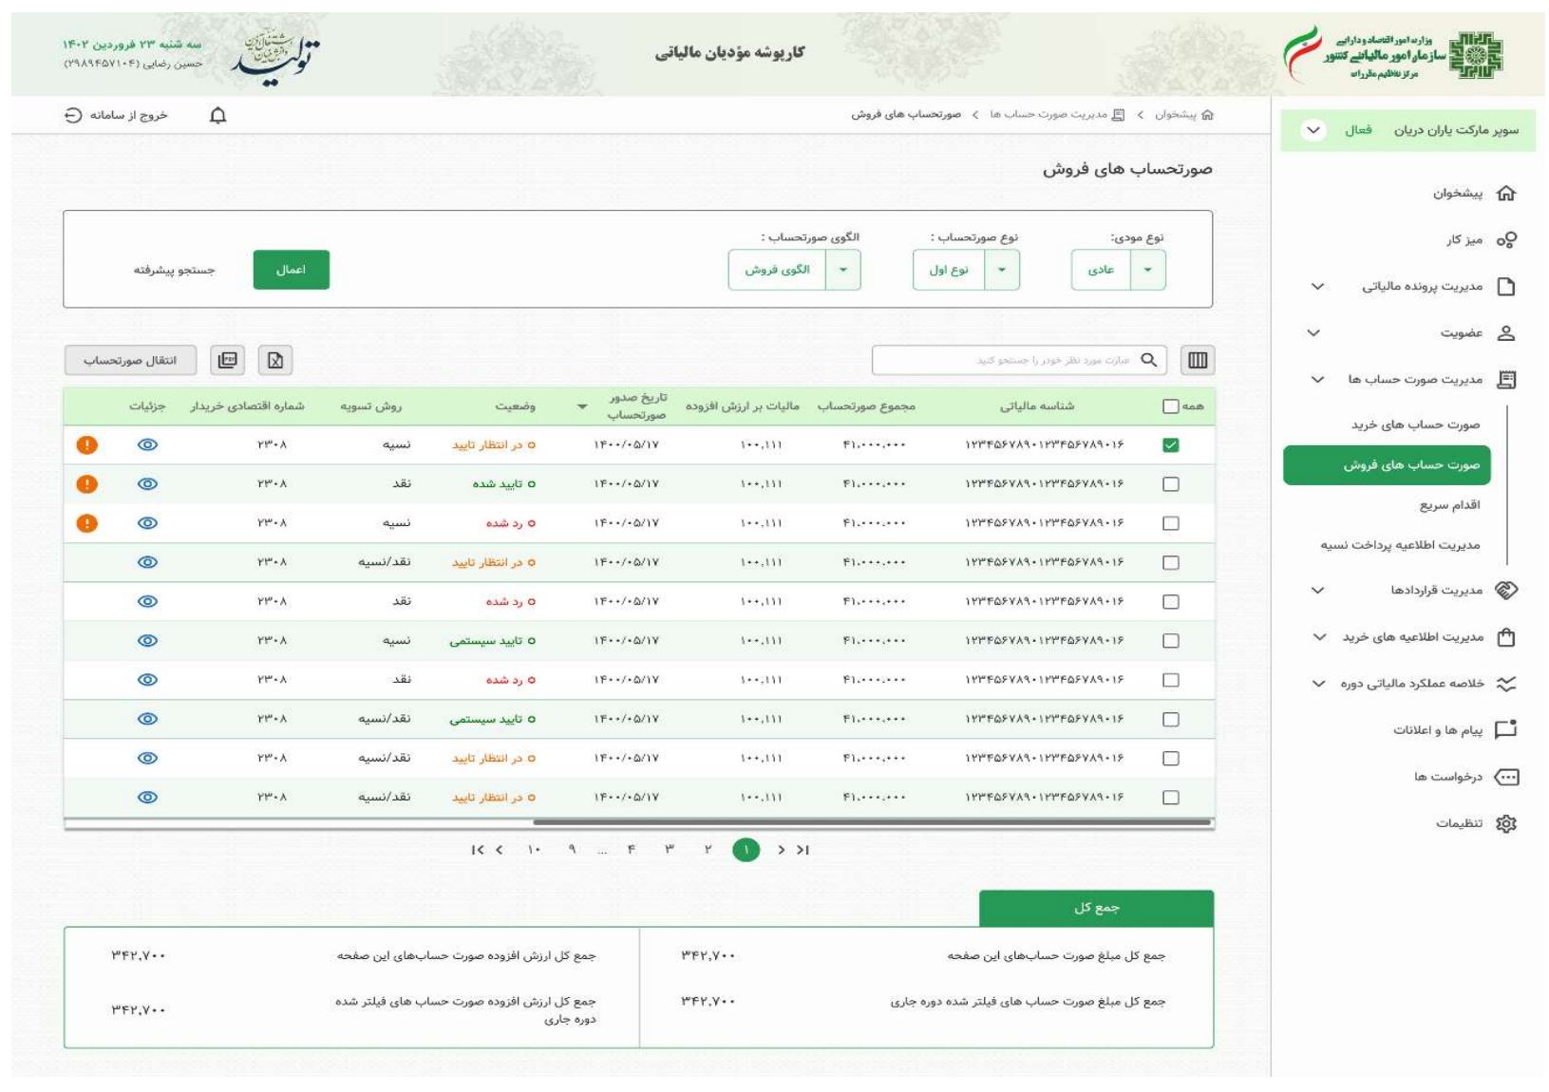Select اقدام سریع in the sidebar
The image size is (1549, 1092).
click(1449, 505)
